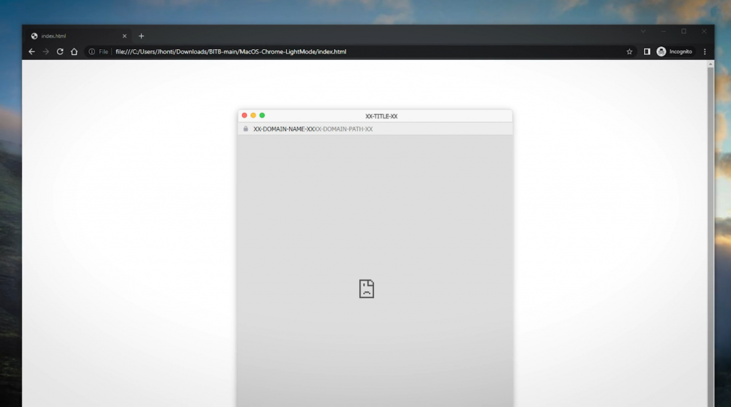Click the File label in address bar
This screenshot has height=407, width=731.
[103, 51]
